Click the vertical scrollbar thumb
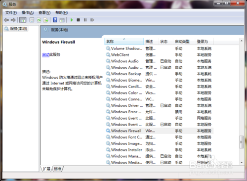 click(242, 142)
